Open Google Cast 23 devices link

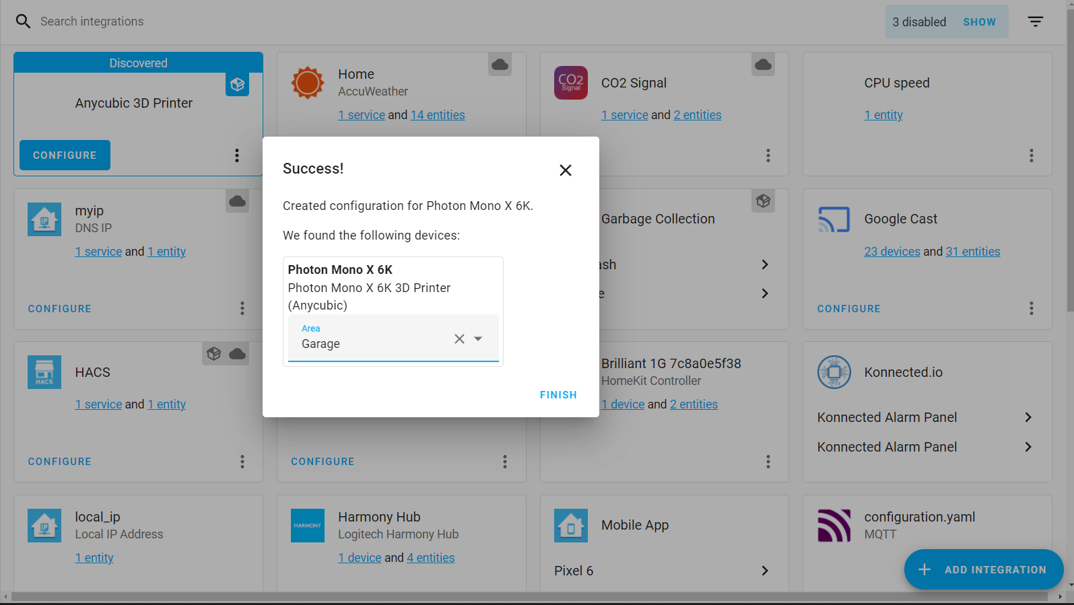pyautogui.click(x=892, y=252)
